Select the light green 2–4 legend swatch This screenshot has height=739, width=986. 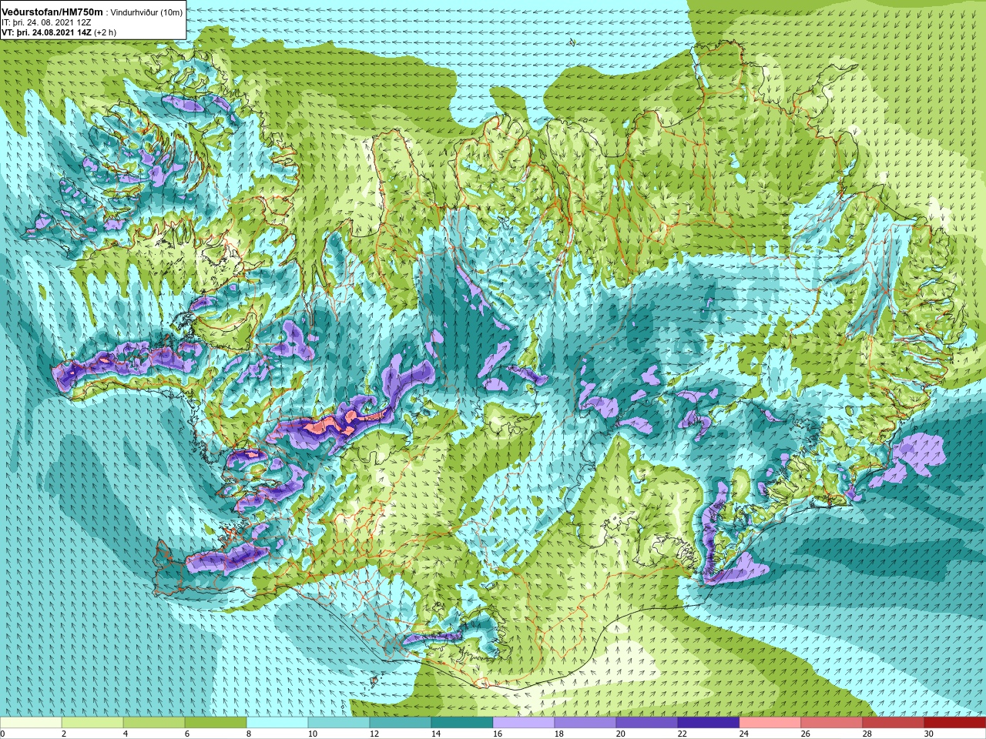click(x=92, y=723)
